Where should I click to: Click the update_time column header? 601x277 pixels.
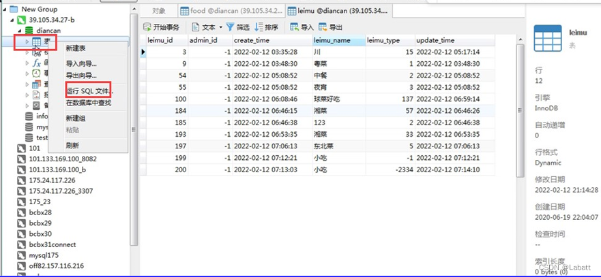(x=455, y=40)
